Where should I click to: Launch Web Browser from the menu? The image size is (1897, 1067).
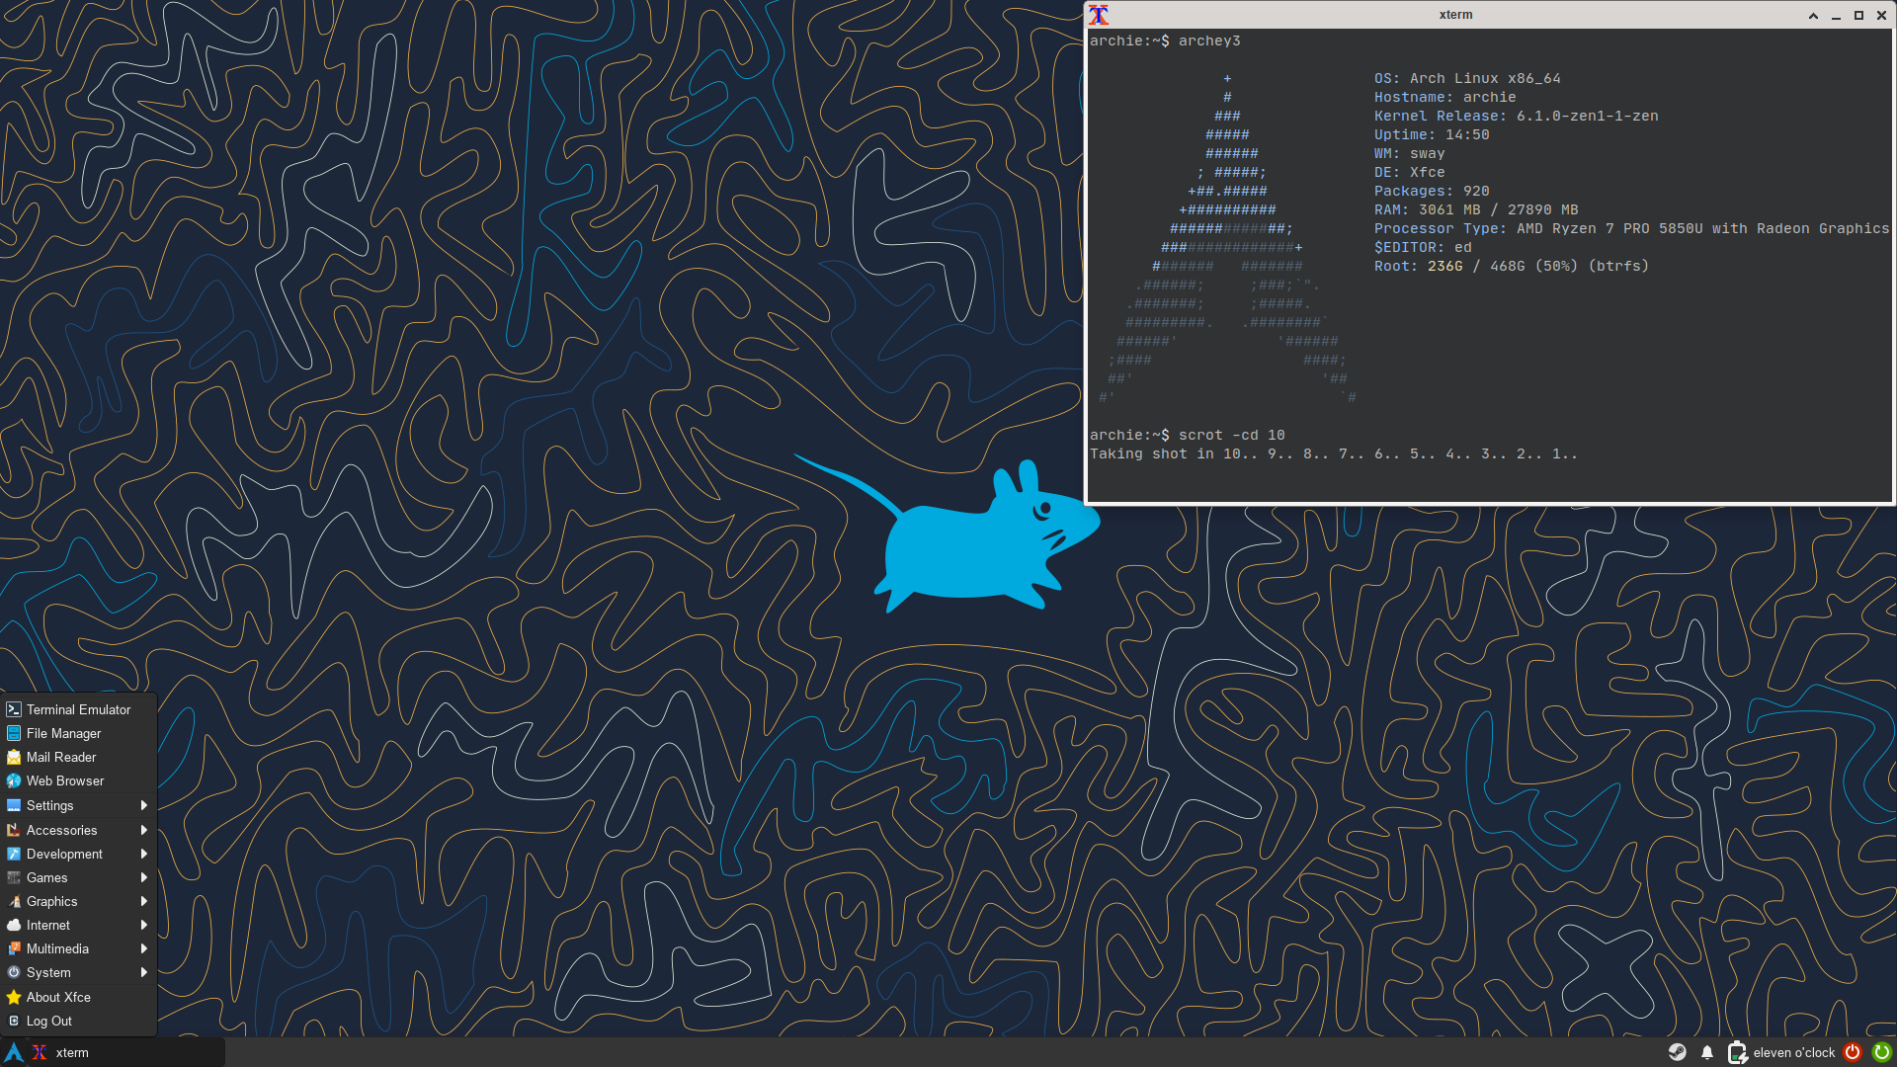[78, 780]
